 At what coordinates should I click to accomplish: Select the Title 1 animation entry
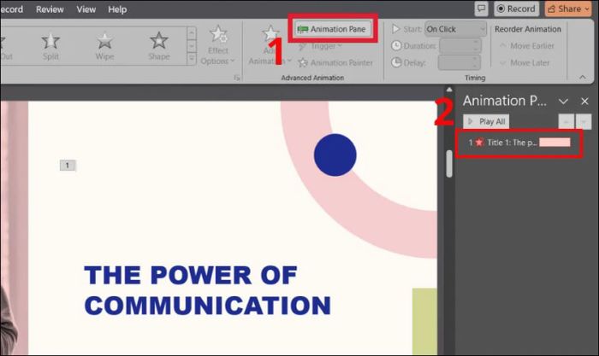pos(519,143)
